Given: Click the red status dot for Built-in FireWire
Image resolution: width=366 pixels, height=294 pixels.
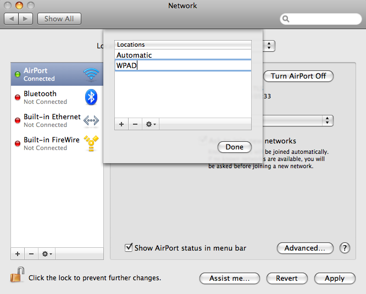Looking at the screenshot, I should (x=18, y=143).
